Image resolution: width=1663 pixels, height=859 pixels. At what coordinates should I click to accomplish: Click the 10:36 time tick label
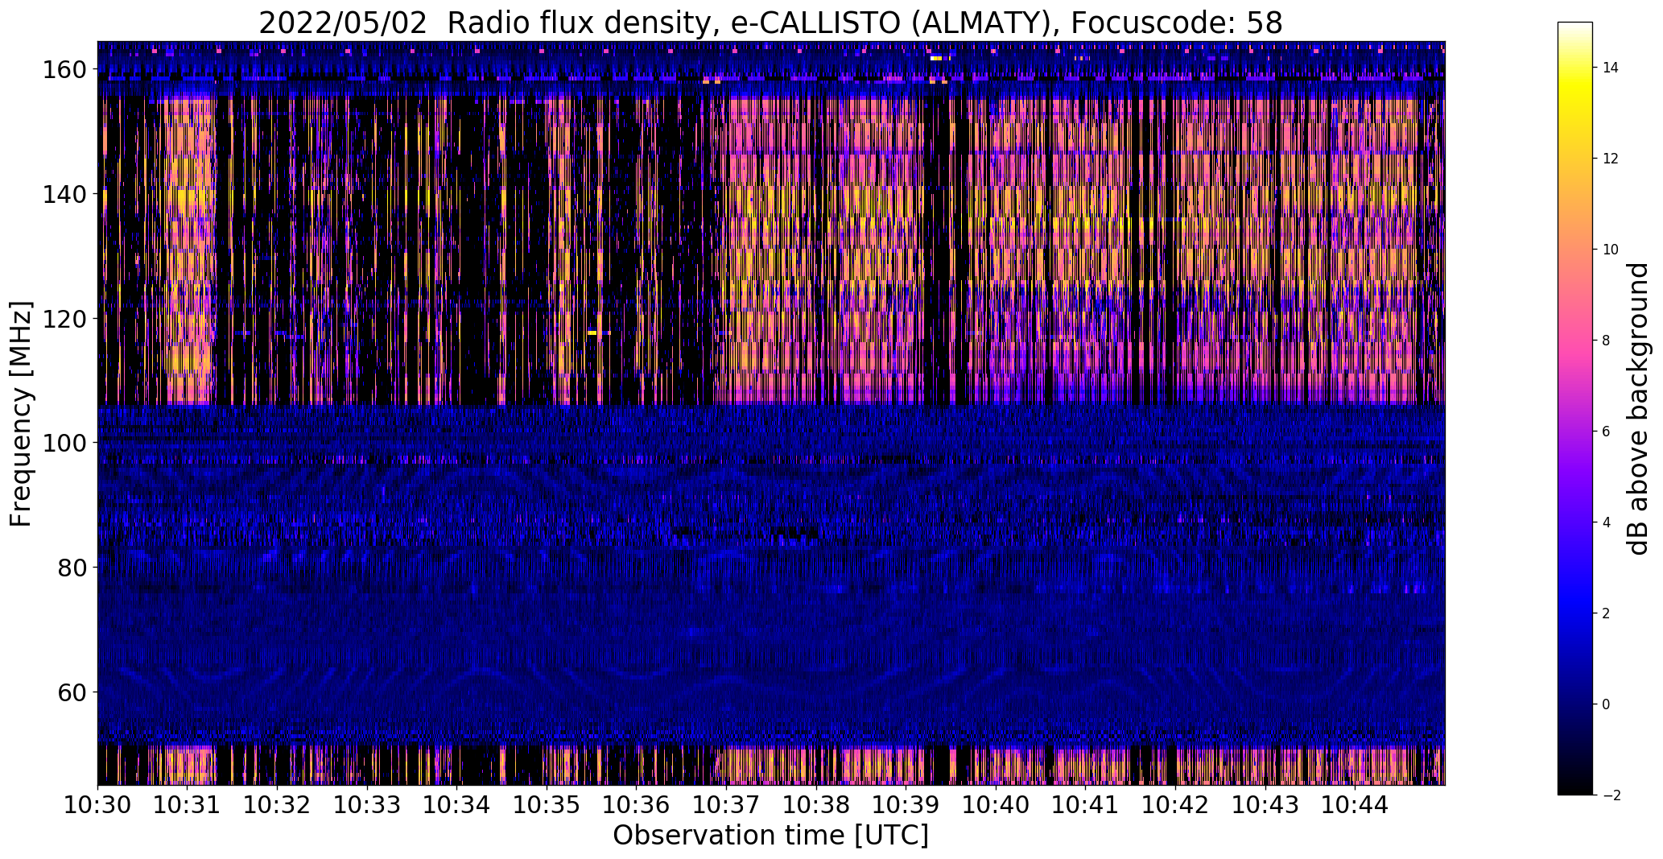point(636,804)
